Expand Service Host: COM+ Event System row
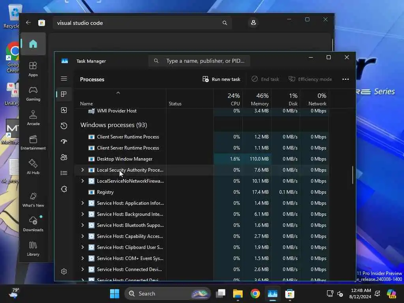Viewport: 404px width, 303px height. pyautogui.click(x=82, y=258)
